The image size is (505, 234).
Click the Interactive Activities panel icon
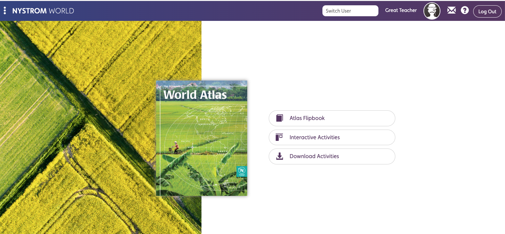tap(279, 137)
